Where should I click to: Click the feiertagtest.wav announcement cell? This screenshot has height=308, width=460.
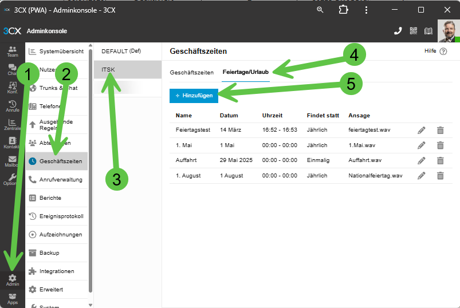click(x=369, y=130)
